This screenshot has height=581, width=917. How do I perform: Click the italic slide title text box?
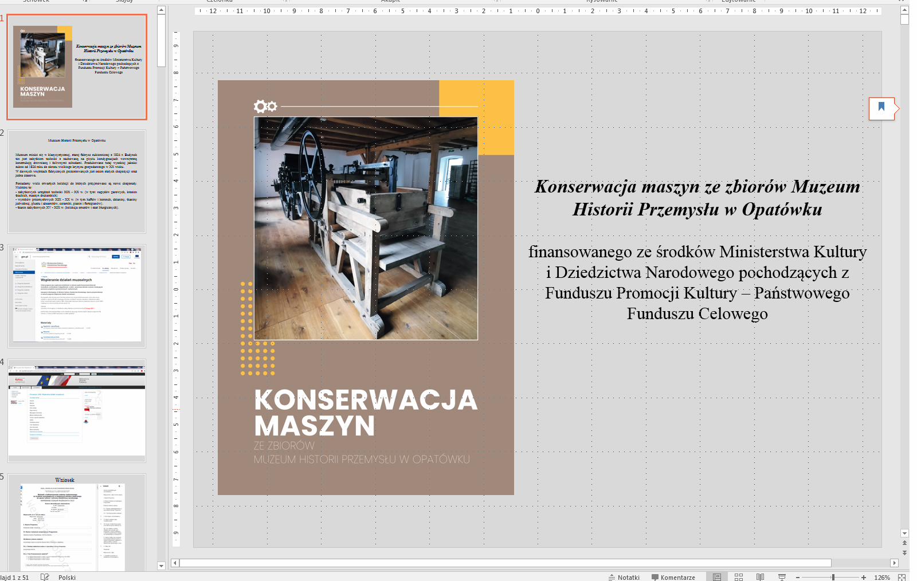click(697, 198)
